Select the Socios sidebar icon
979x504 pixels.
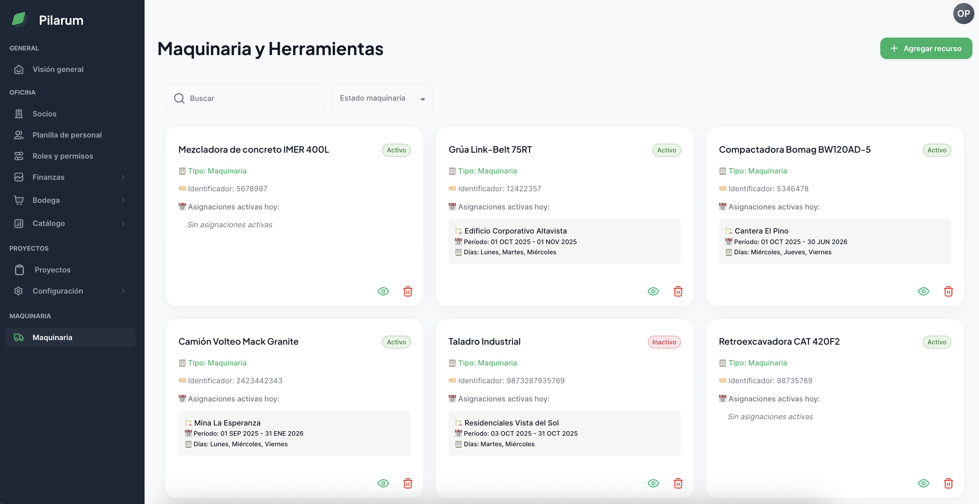click(19, 113)
